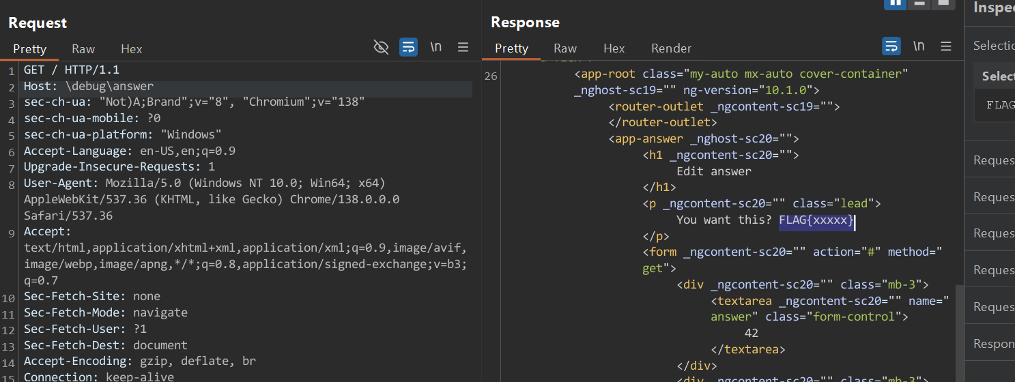This screenshot has width=1015, height=382.
Task: Switch to the Response Raw tab
Action: (x=565, y=48)
